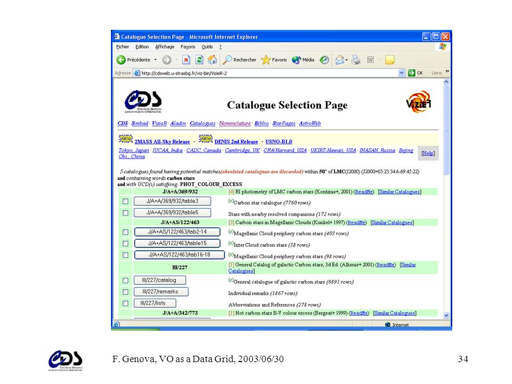Follow the DENIS 2nd Release link
The image size is (512, 384).
click(236, 142)
